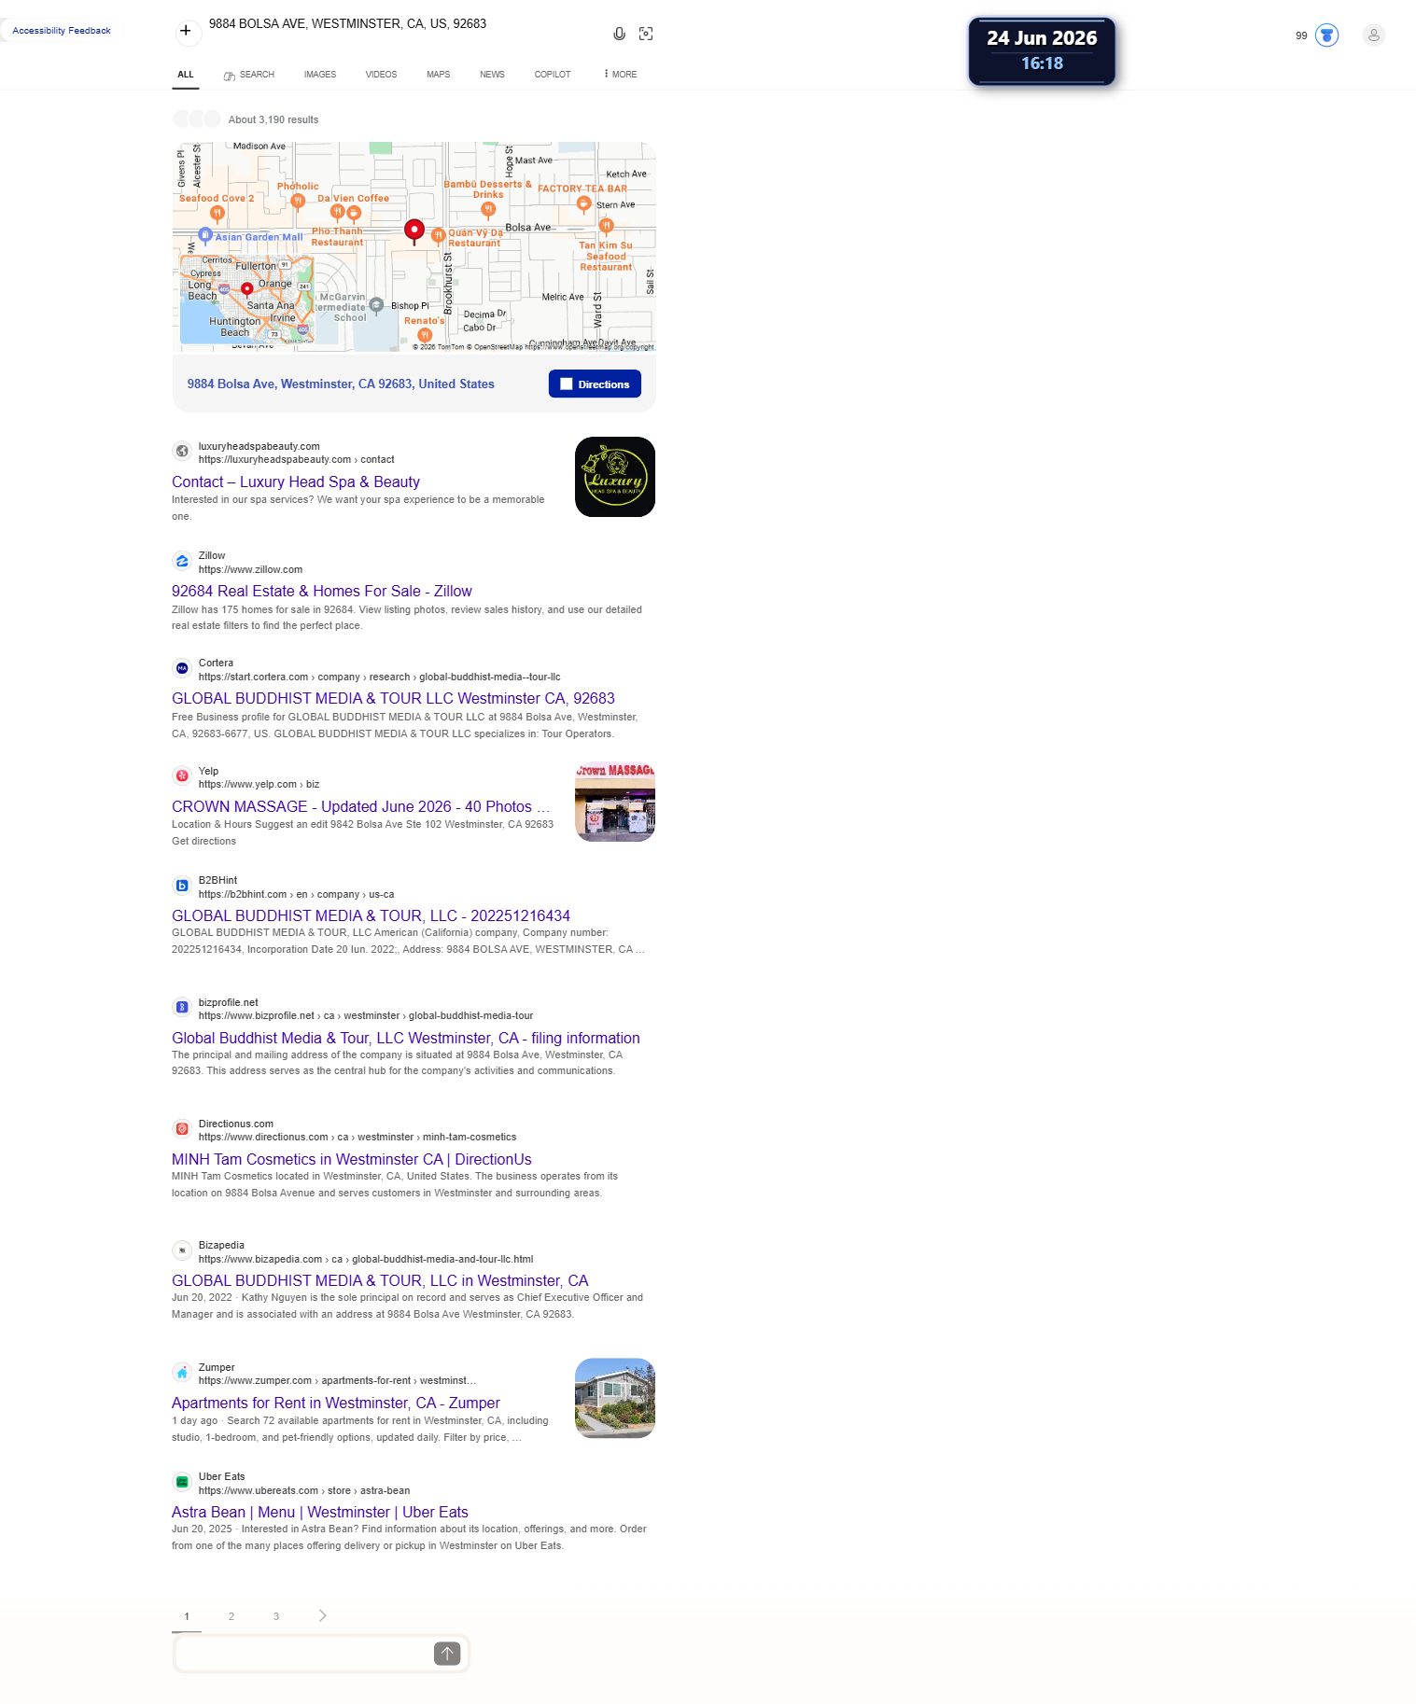Open MINH Tam Cosmetics DirectionUs result
The height and width of the screenshot is (1704, 1416).
pyautogui.click(x=352, y=1160)
